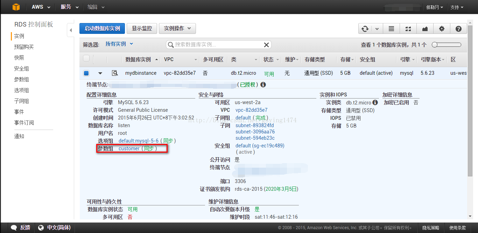Open 事件订阅 in the sidebar
The image size is (478, 233).
pos(24,123)
